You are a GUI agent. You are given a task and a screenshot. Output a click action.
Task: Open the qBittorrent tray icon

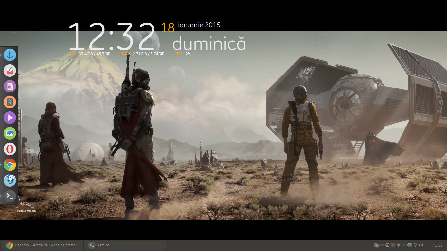pos(410,245)
